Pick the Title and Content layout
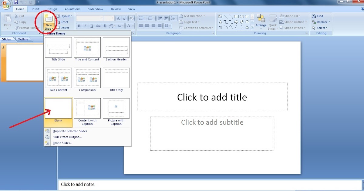The width and height of the screenshot is (364, 191). (87, 48)
